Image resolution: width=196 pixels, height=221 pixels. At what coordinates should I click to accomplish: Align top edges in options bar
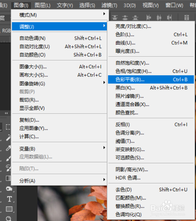[115, 18]
